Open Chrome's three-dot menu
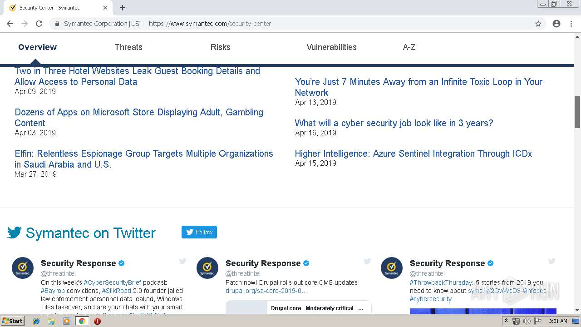 pos(571,24)
